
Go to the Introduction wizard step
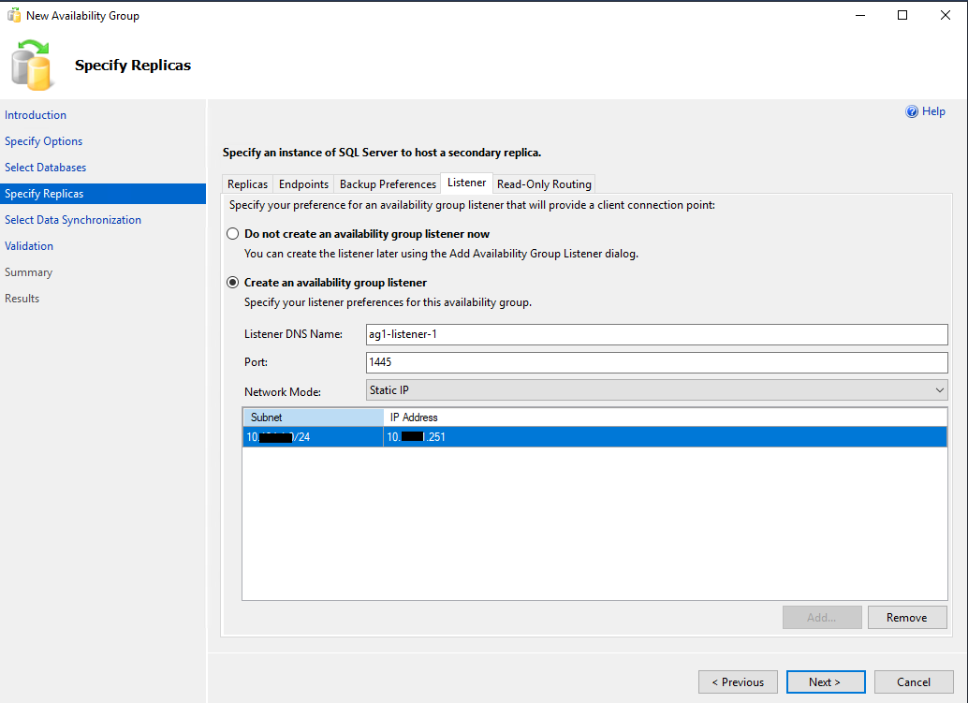[x=36, y=115]
